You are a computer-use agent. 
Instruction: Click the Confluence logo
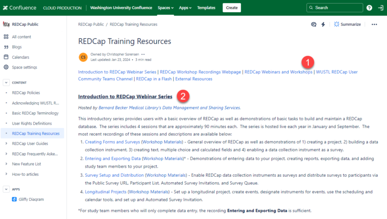coord(20,8)
